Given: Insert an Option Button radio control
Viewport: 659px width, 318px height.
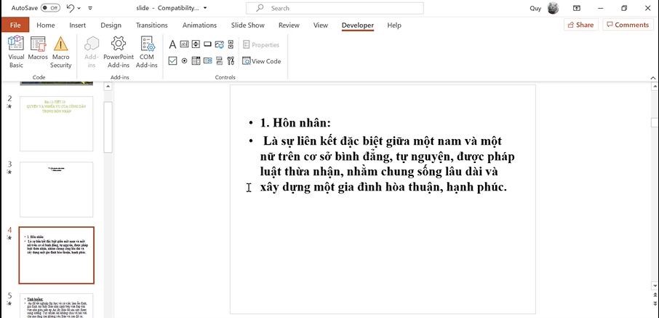Looking at the screenshot, I should [185, 61].
